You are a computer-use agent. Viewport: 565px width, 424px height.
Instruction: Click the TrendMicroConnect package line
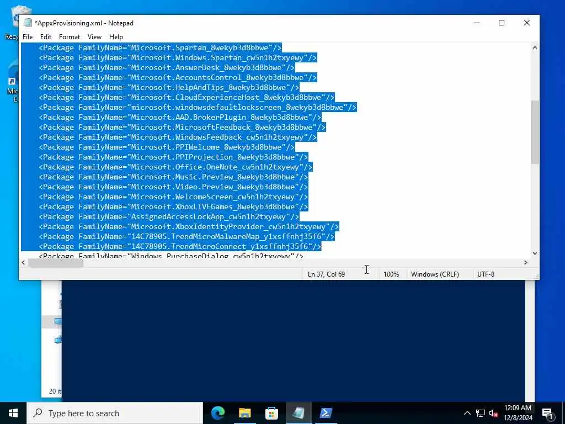tap(180, 246)
